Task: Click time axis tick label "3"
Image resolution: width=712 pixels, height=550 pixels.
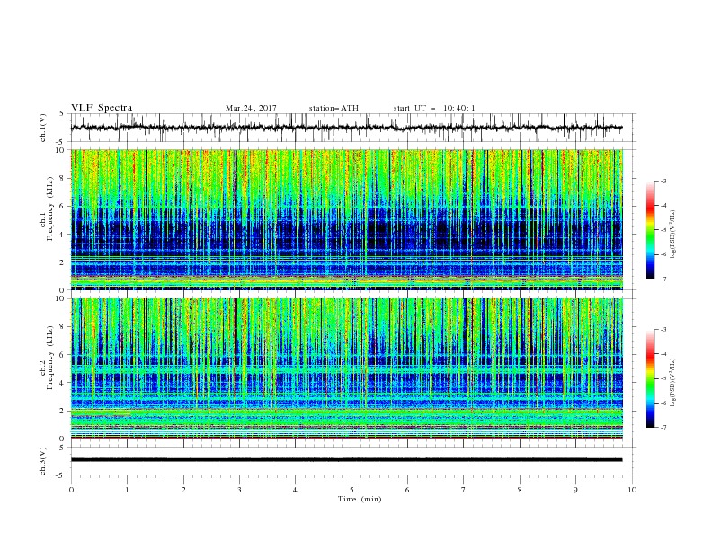Action: 239,490
